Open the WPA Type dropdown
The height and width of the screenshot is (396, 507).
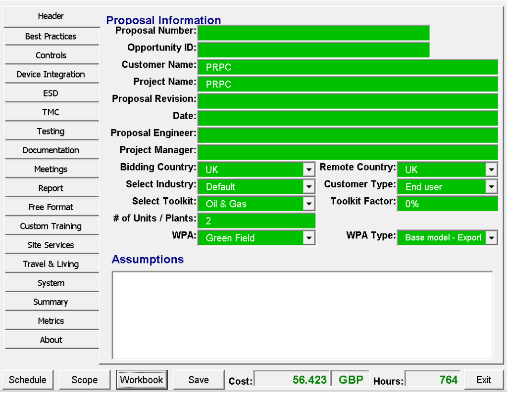coord(491,238)
